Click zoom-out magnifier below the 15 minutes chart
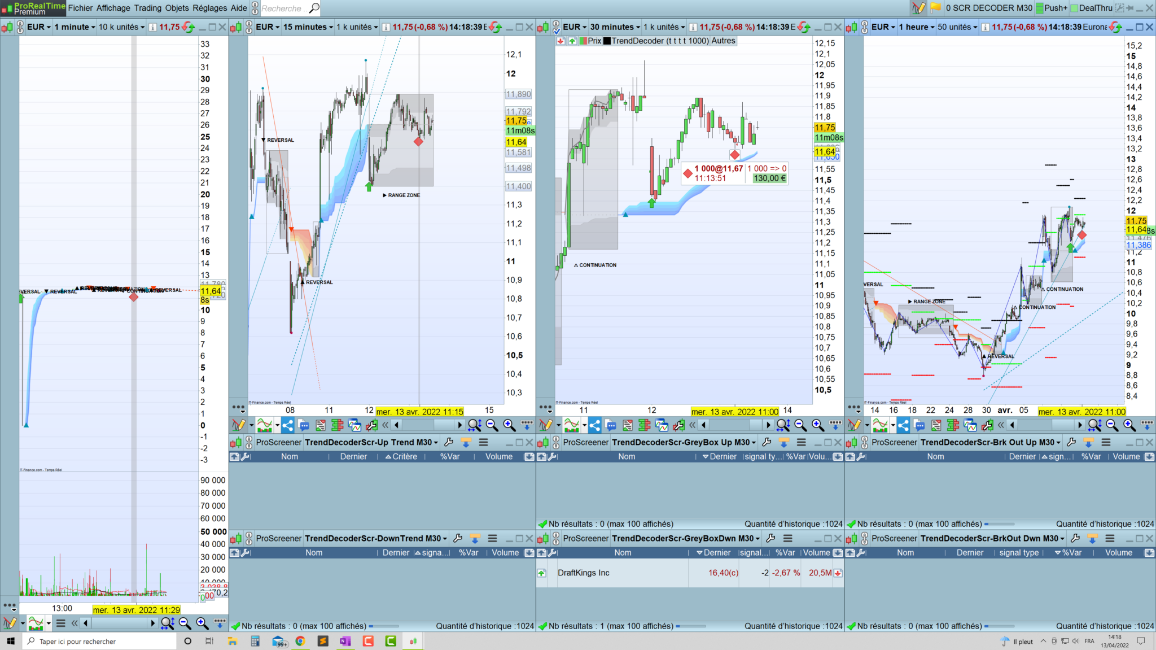This screenshot has width=1156, height=650. click(492, 425)
